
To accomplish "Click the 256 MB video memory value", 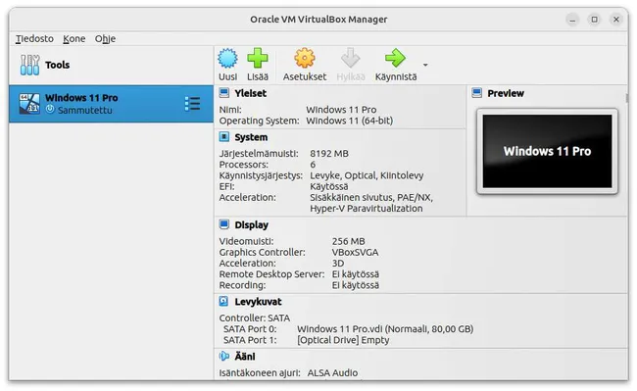I will [x=348, y=241].
